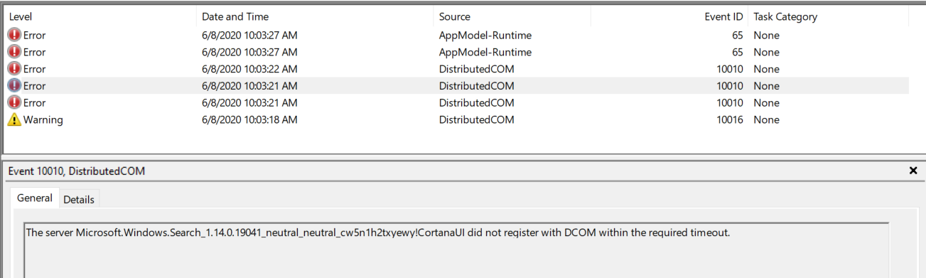The image size is (926, 278).
Task: Click the yellow warning icon in the Warning row
Action: 14,120
